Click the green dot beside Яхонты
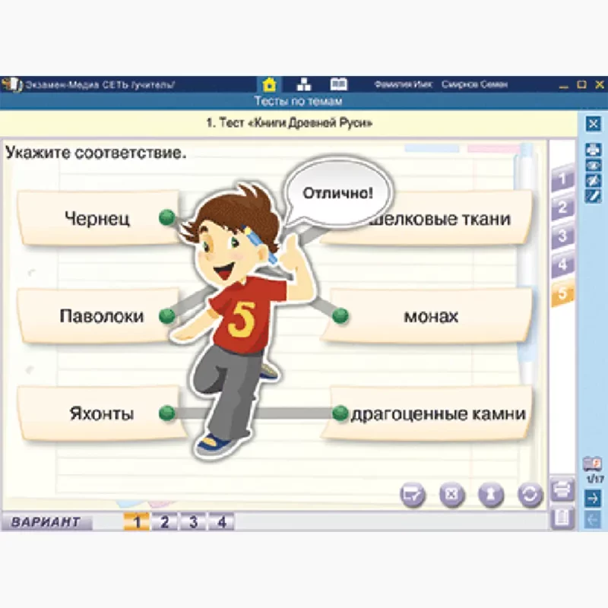Viewport: 608px width, 608px height. point(167,413)
